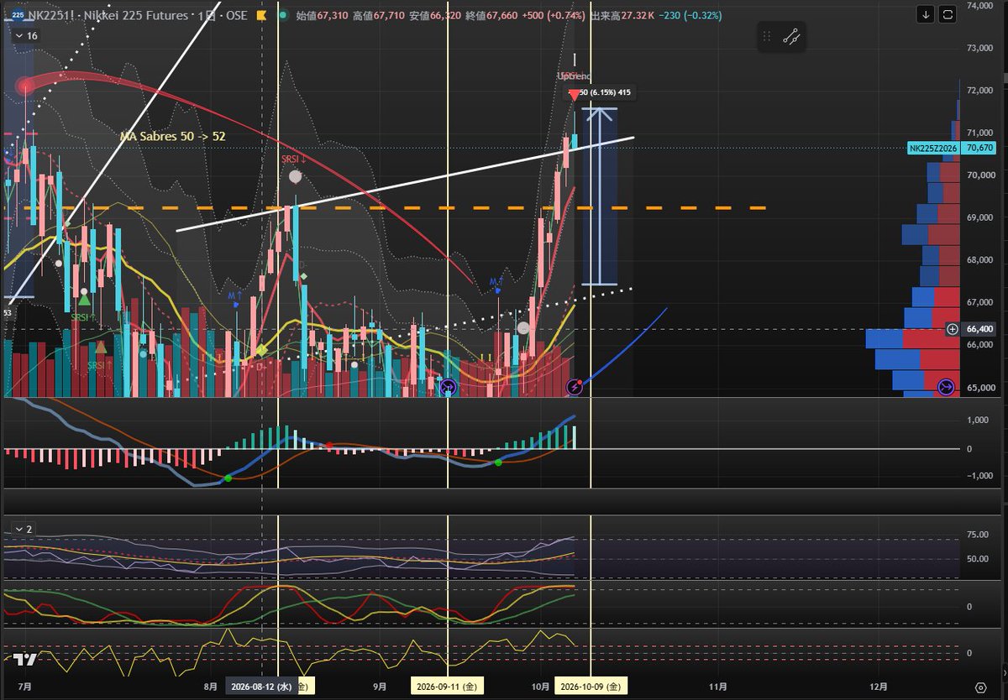Open chart settings gear at bottom right
The height and width of the screenshot is (700, 1008).
[980, 686]
